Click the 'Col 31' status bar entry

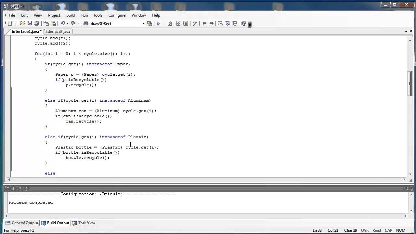click(333, 230)
